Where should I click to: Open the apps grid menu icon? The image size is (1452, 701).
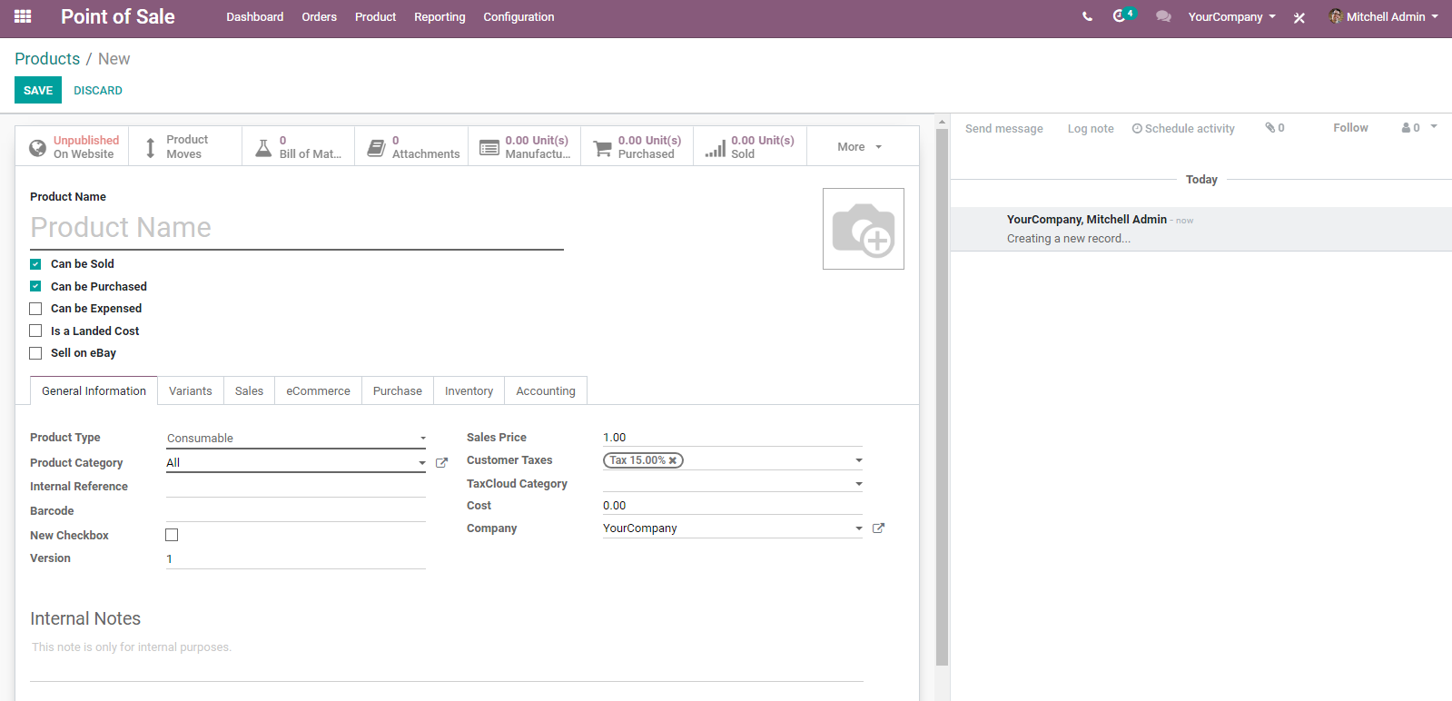(23, 16)
